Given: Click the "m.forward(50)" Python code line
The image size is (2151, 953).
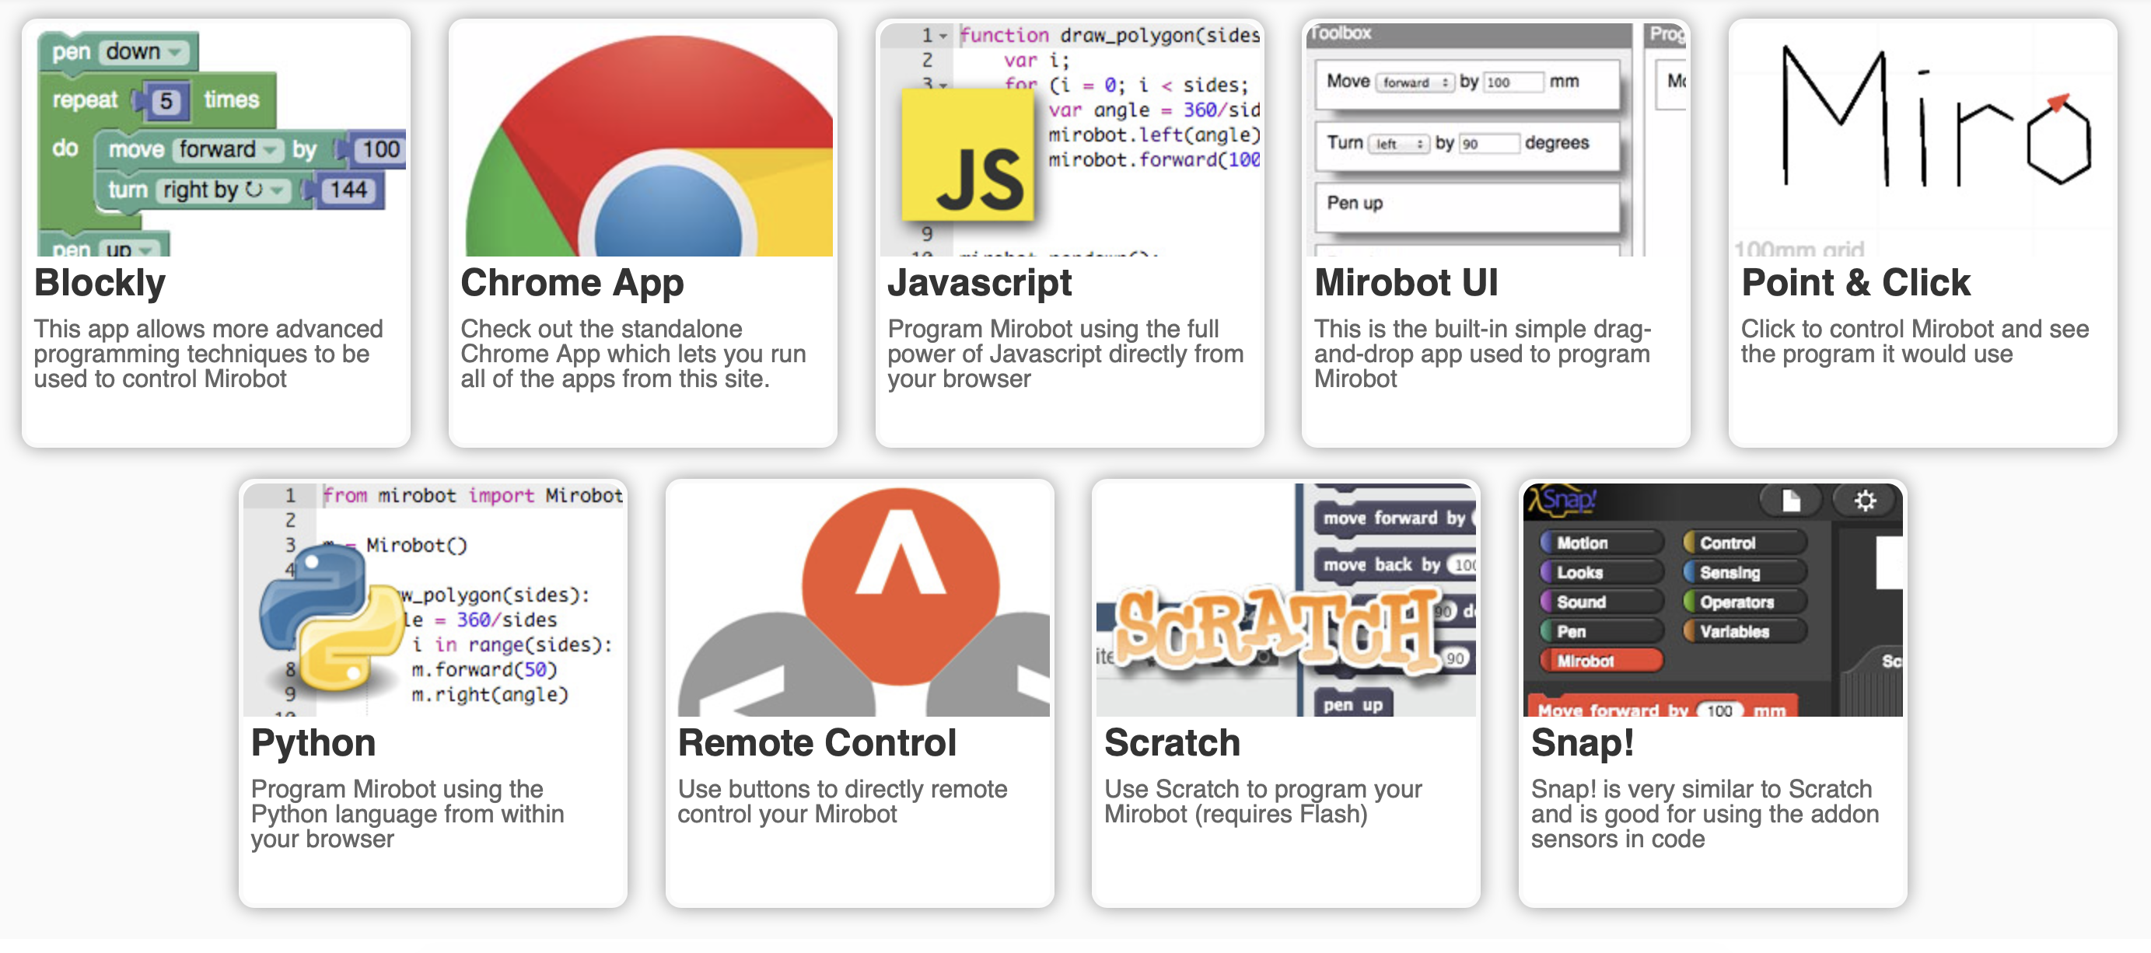Looking at the screenshot, I should (484, 671).
